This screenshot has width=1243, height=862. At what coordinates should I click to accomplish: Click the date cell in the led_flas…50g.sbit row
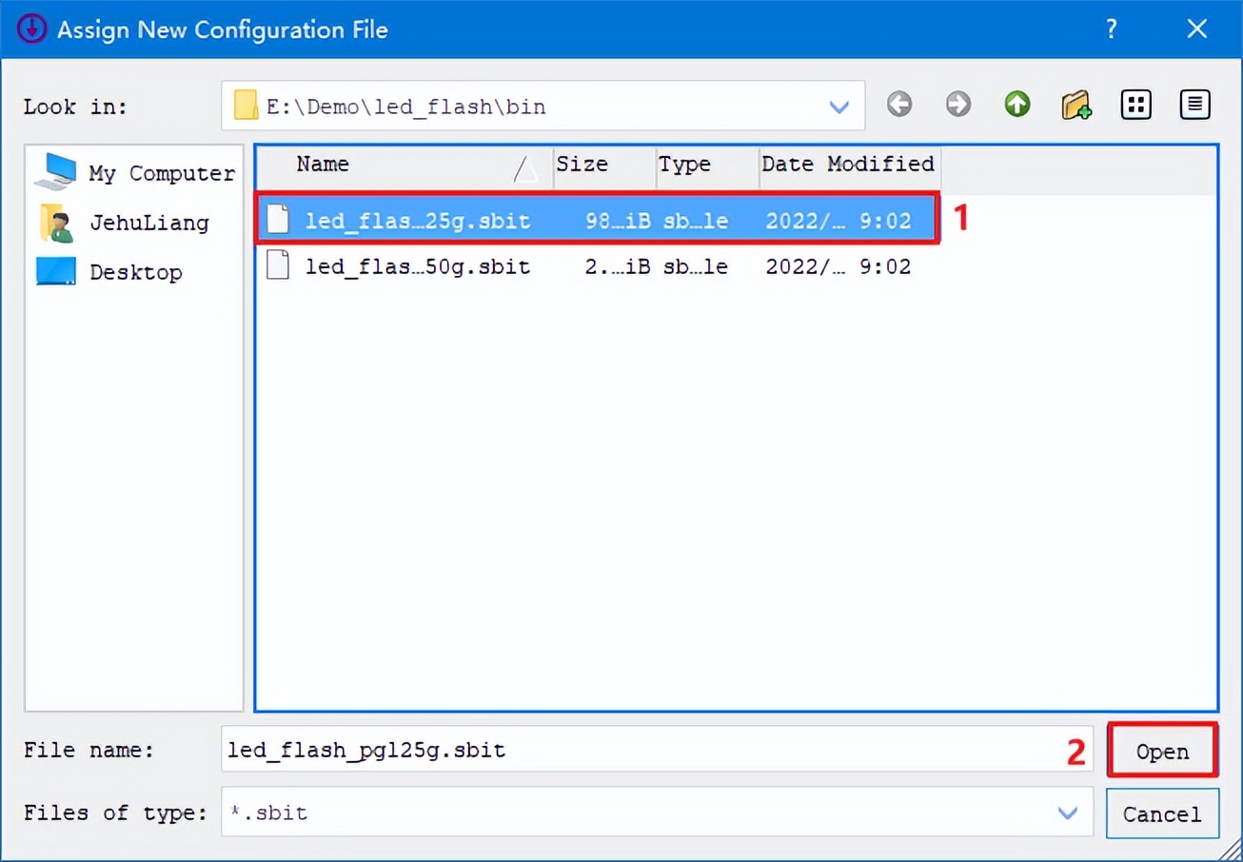(838, 266)
